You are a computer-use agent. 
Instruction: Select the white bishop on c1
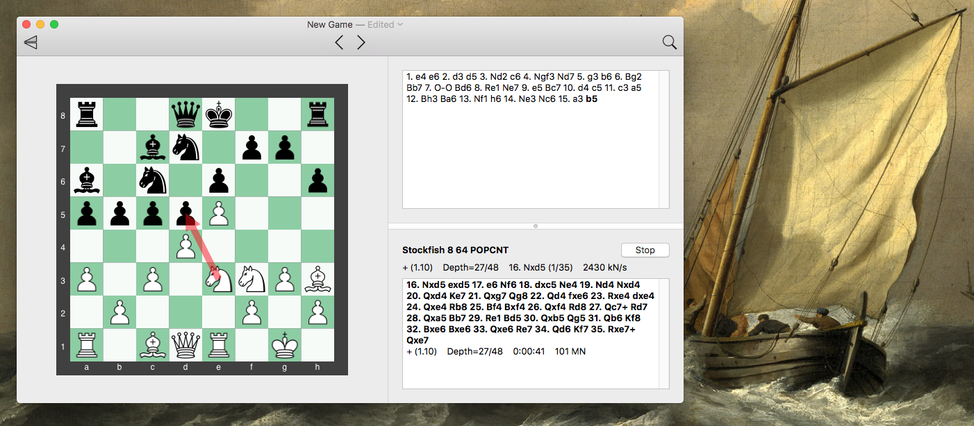click(x=153, y=345)
